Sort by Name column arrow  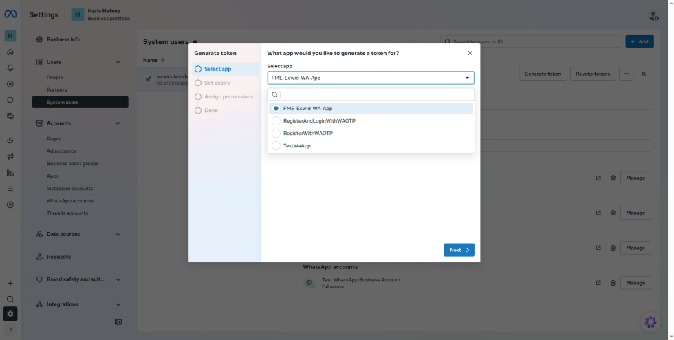coord(163,61)
